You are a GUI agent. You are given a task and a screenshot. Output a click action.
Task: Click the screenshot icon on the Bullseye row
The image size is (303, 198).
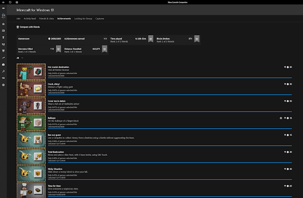[x=281, y=118]
